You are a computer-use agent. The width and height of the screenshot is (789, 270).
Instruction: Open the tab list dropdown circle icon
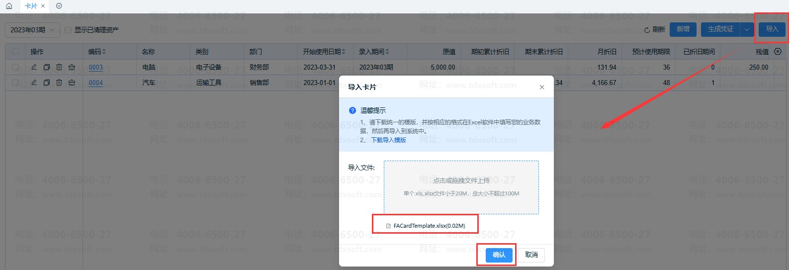click(x=59, y=6)
